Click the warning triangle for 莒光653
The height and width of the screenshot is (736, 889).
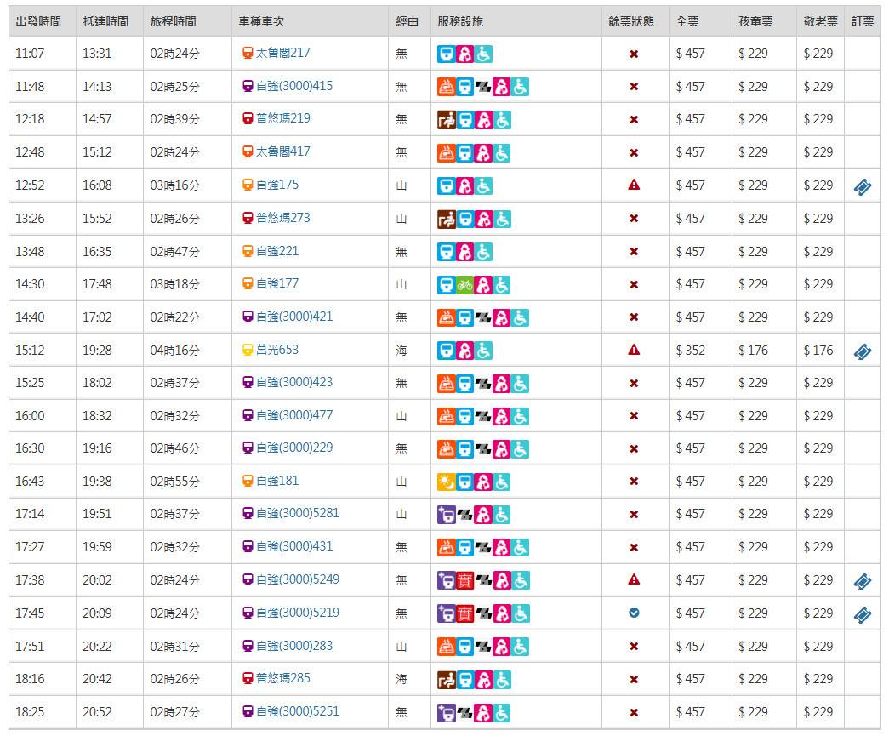(x=634, y=350)
